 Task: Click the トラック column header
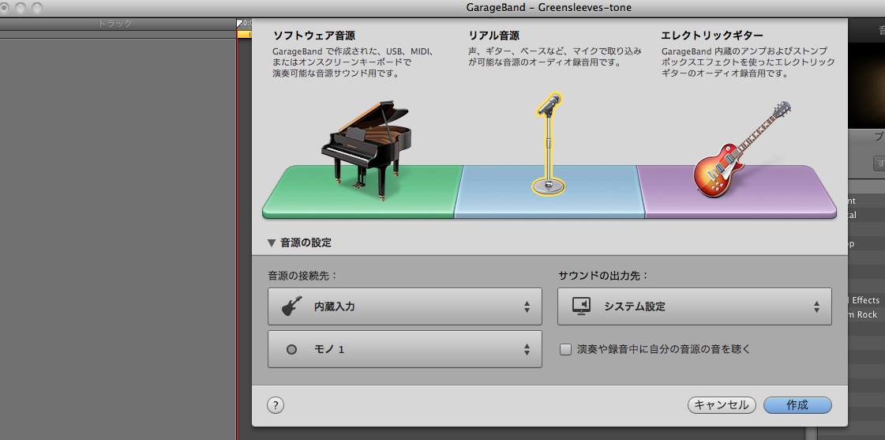coord(115,24)
